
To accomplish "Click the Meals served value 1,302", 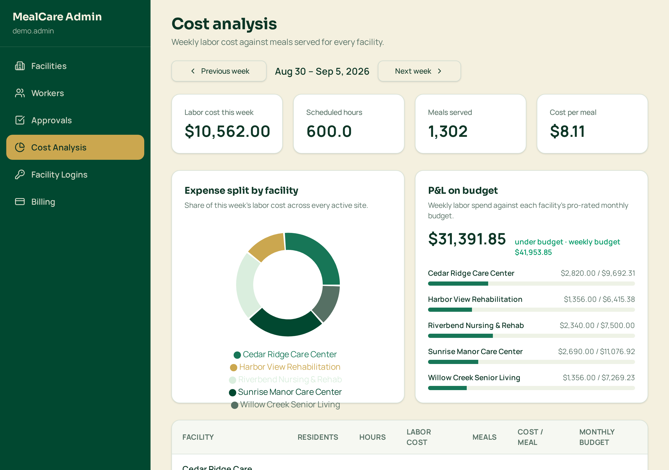I will coord(448,131).
